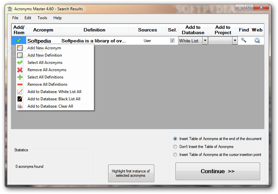Click the Add/Rem column header
The image size is (278, 194).
tap(19, 30)
